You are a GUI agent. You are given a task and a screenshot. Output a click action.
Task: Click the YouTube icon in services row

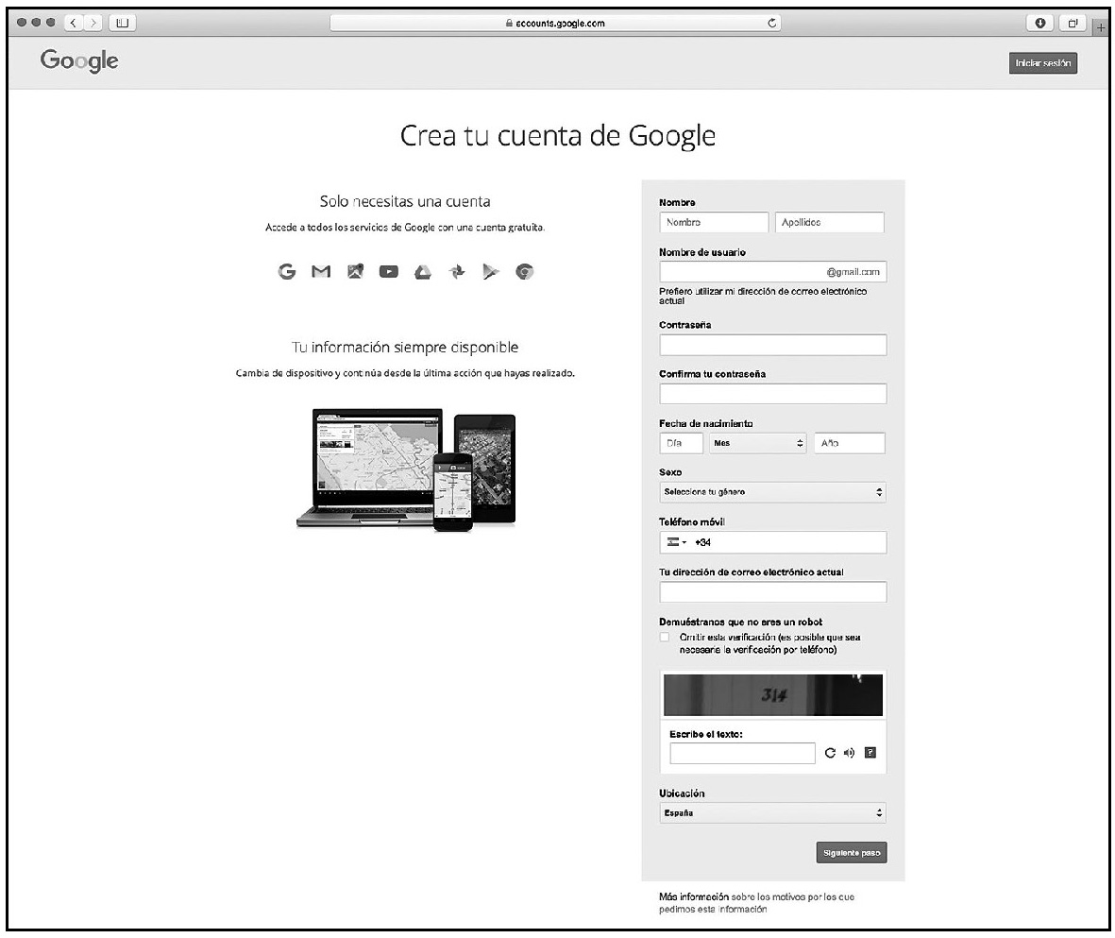click(388, 271)
